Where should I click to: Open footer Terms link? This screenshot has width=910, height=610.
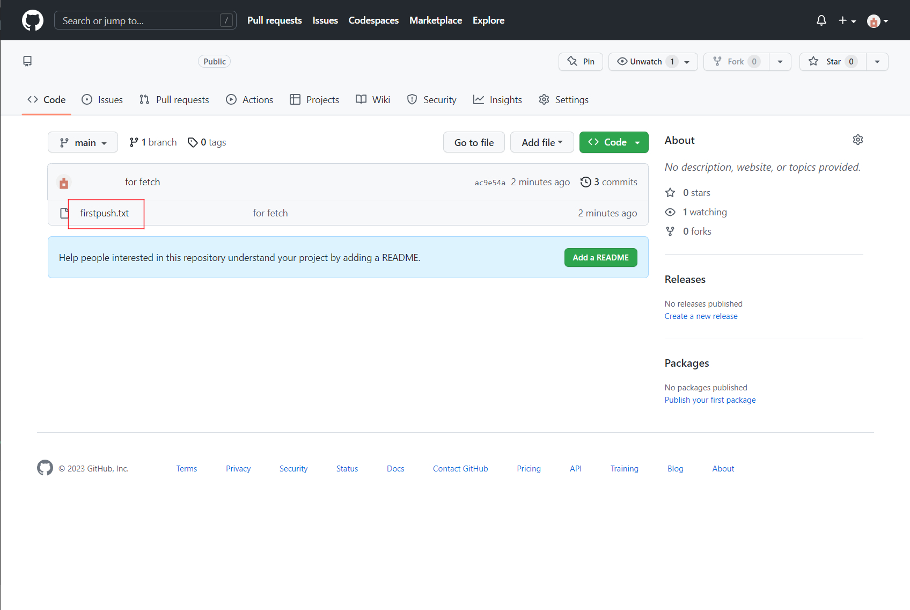[187, 469]
